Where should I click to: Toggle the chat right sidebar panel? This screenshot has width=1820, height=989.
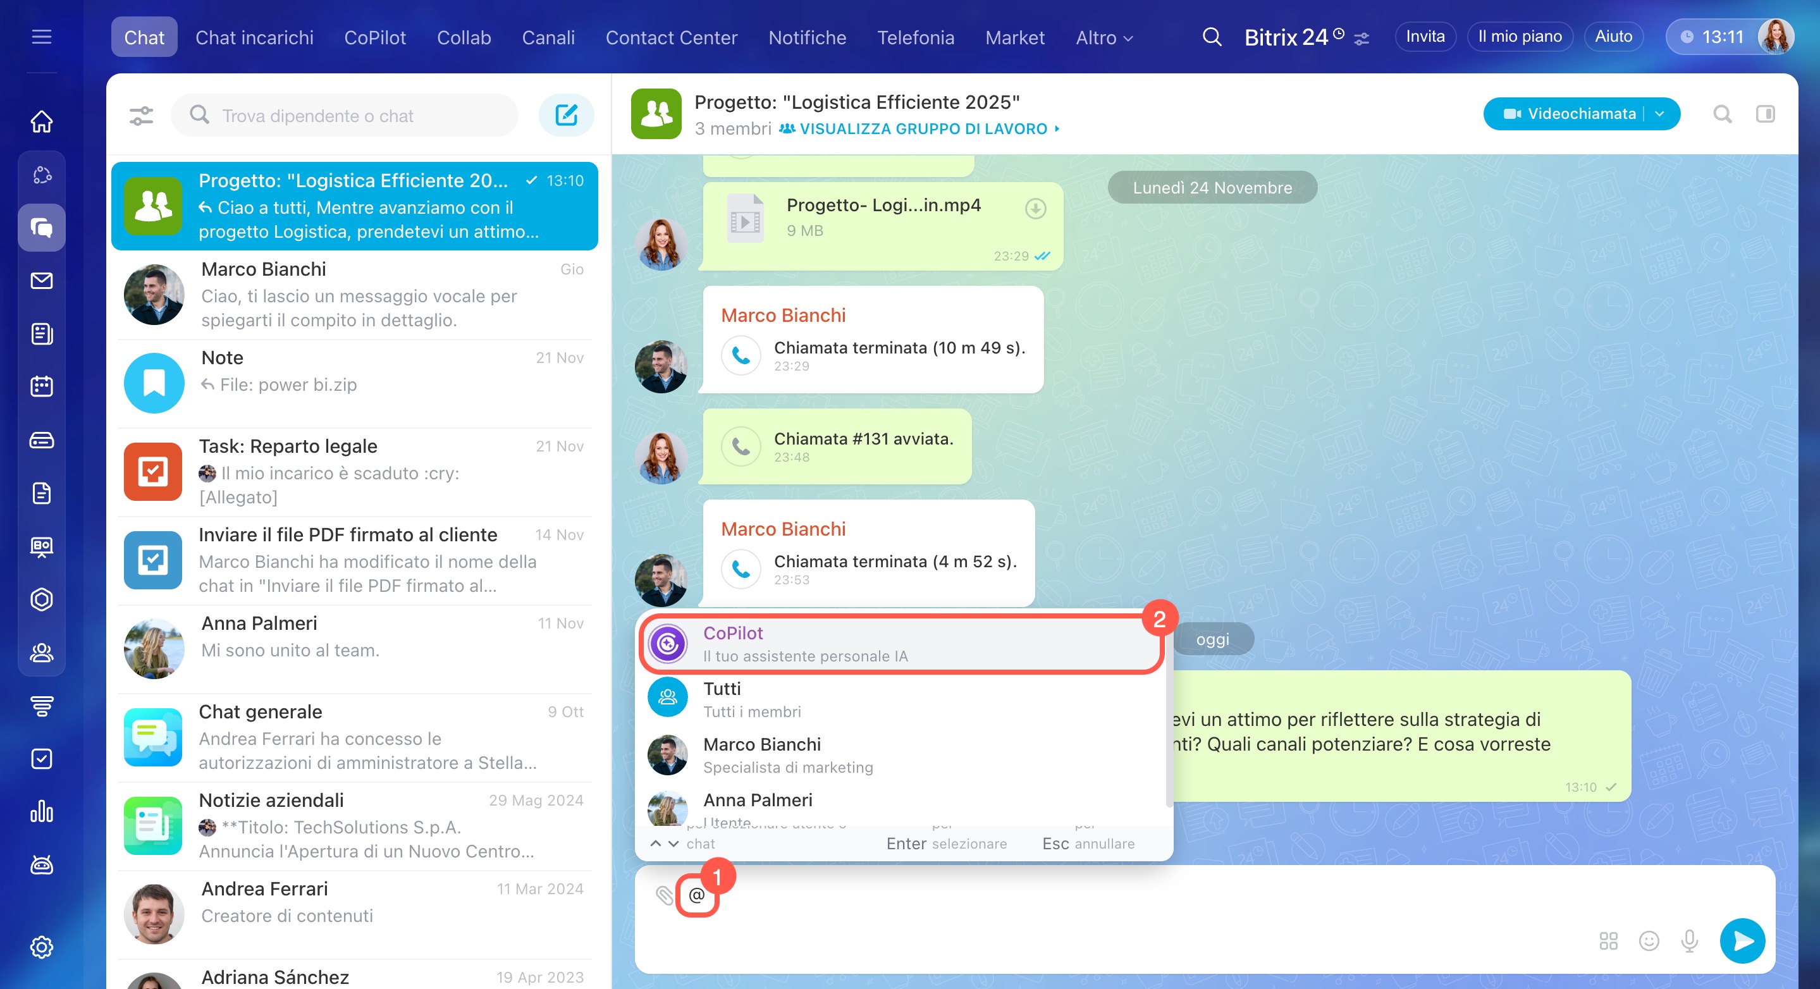[1765, 114]
